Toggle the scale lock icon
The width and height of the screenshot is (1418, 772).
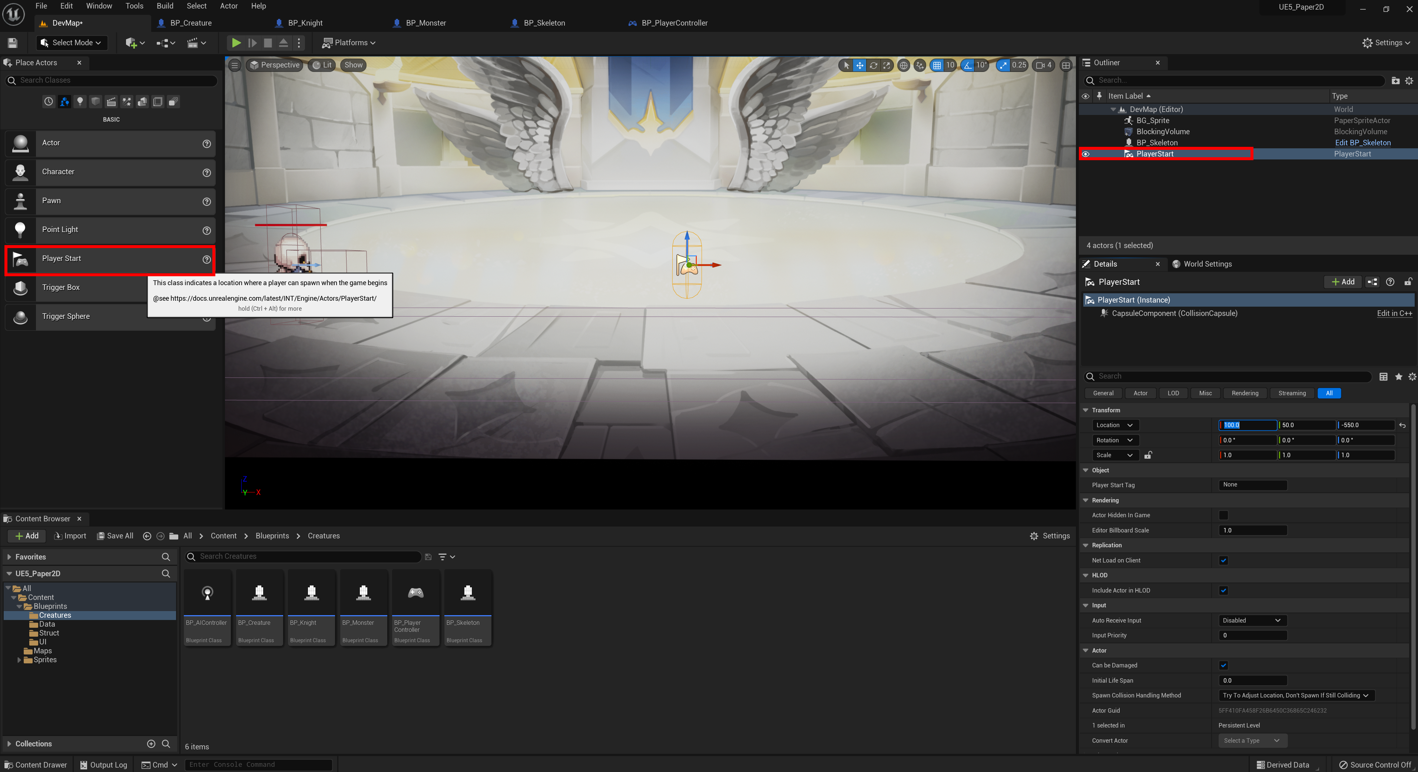tap(1148, 455)
